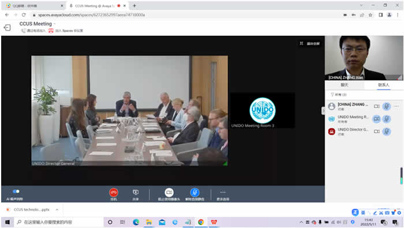Switch to the chat tab
Viewport: 404px width, 228px height.
(345, 85)
